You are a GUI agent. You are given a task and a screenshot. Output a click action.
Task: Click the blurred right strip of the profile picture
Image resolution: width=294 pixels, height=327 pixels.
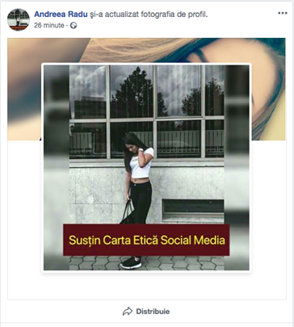(237, 167)
